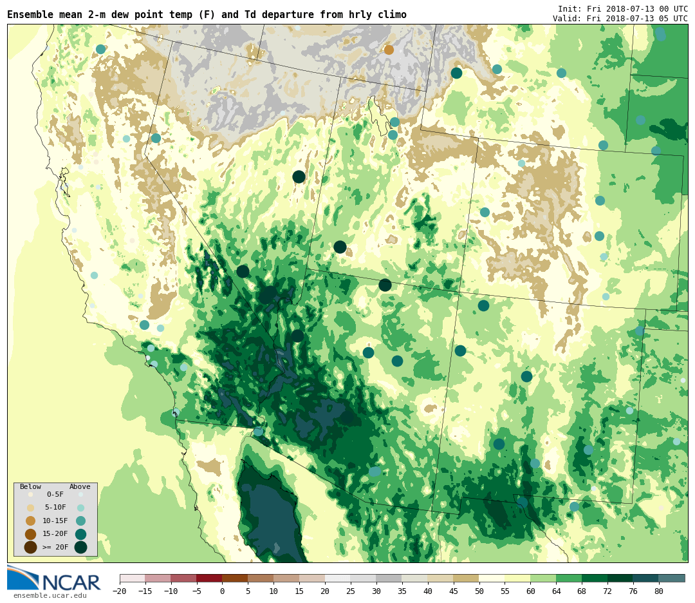Click the orange below-climo station dot on map
The image size is (695, 603).
[389, 50]
